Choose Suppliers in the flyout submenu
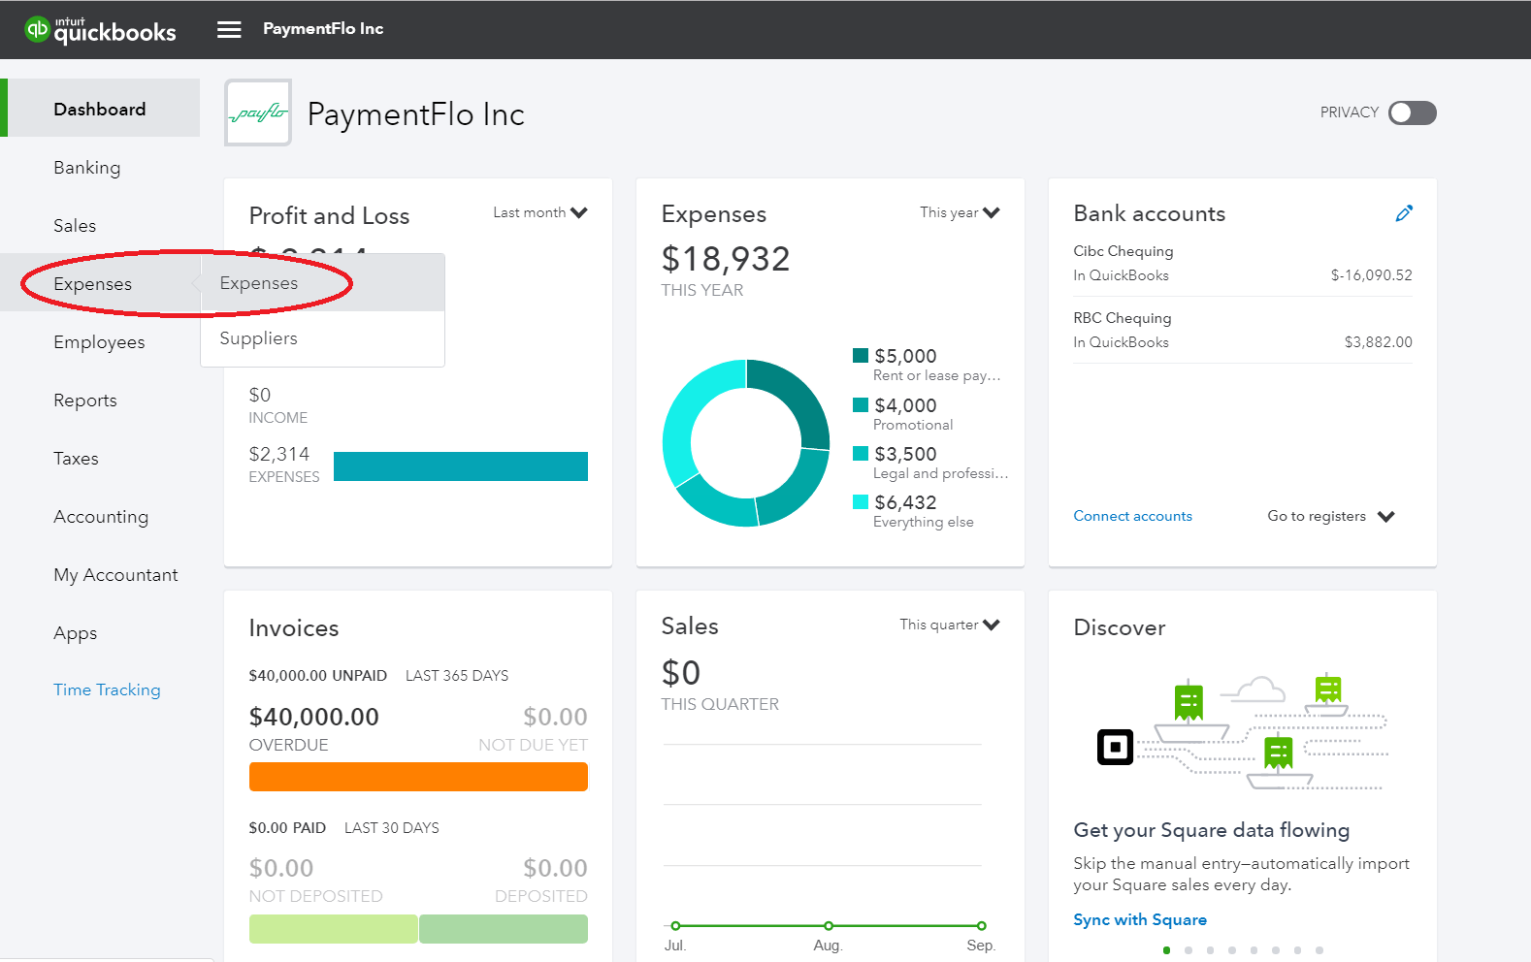 click(x=323, y=338)
